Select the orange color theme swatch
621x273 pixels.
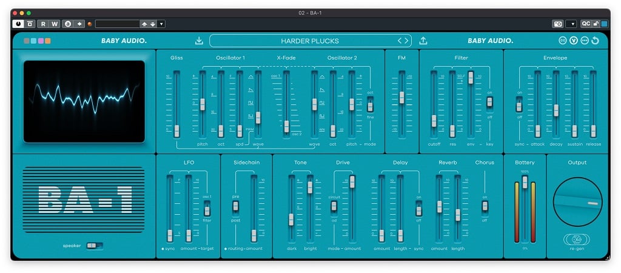48,41
